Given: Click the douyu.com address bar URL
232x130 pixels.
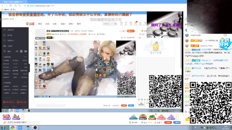Looking at the screenshot, I should 42,6.
